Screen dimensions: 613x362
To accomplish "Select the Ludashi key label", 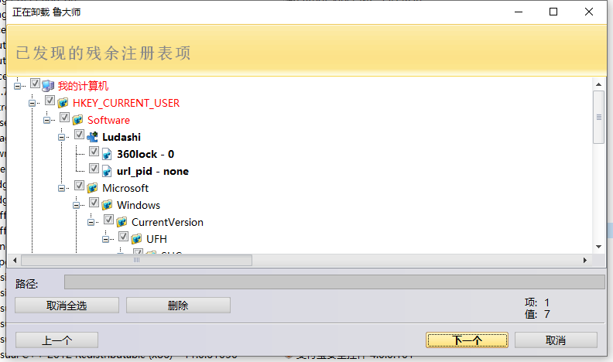I will [x=122, y=137].
